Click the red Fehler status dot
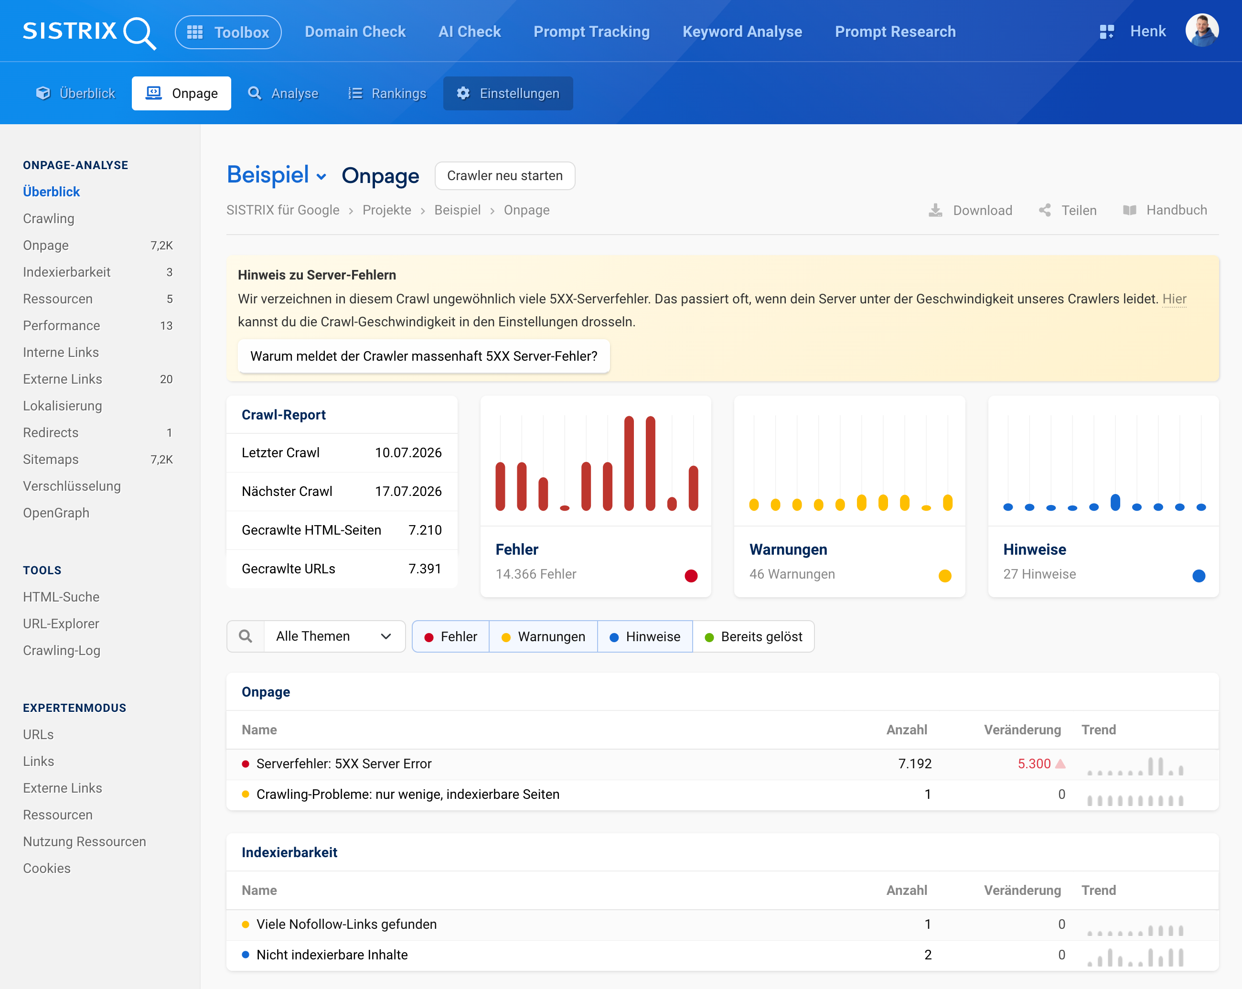This screenshot has height=989, width=1242. tap(691, 575)
